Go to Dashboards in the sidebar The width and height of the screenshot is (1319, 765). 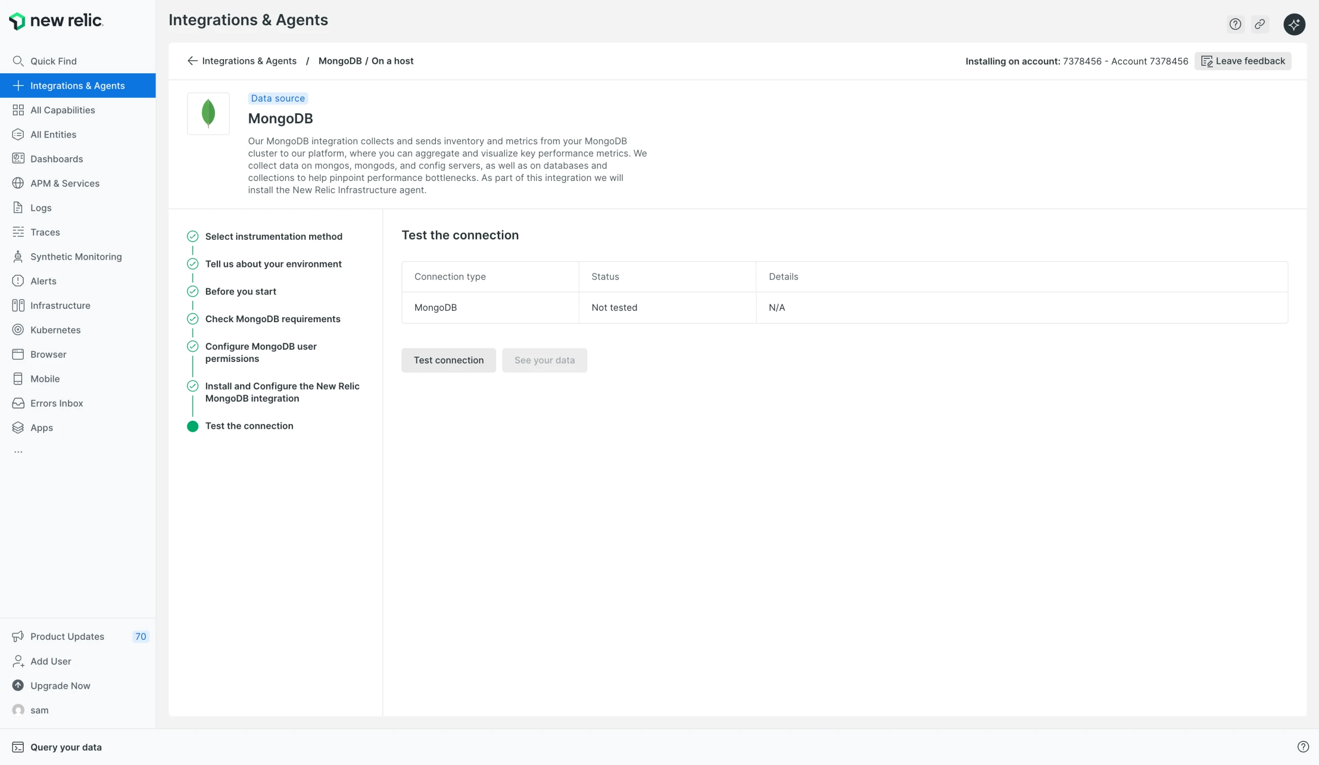[x=78, y=159]
